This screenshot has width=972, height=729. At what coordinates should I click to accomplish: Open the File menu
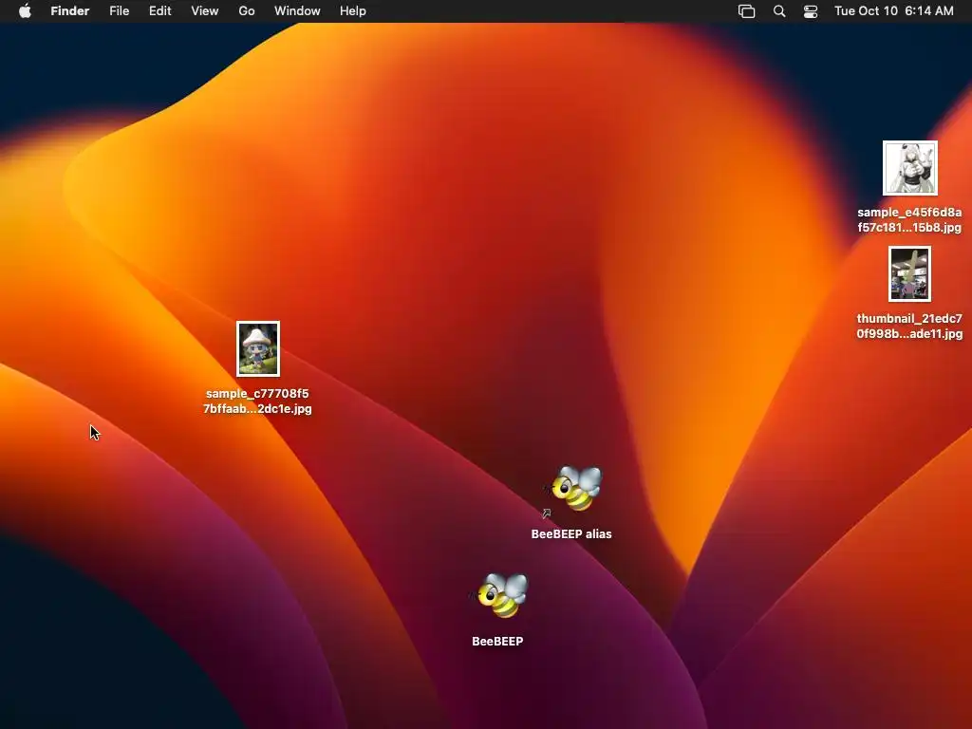[x=119, y=11]
